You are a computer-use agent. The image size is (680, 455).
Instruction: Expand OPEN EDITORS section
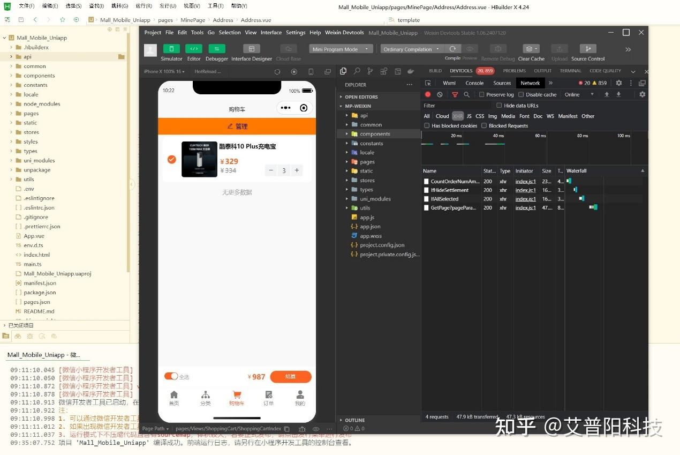[x=379, y=97]
